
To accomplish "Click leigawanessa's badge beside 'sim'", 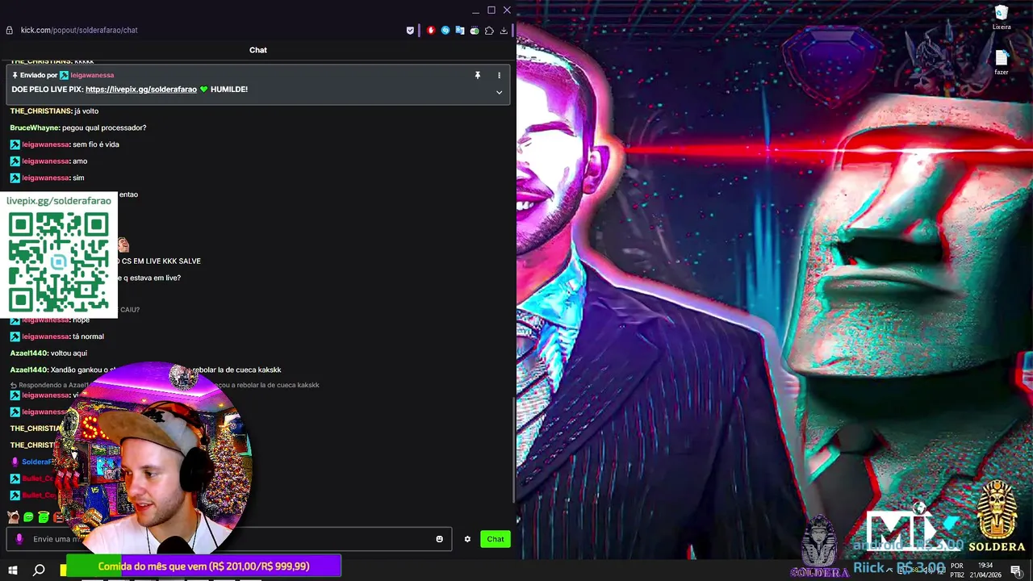I will click(15, 178).
